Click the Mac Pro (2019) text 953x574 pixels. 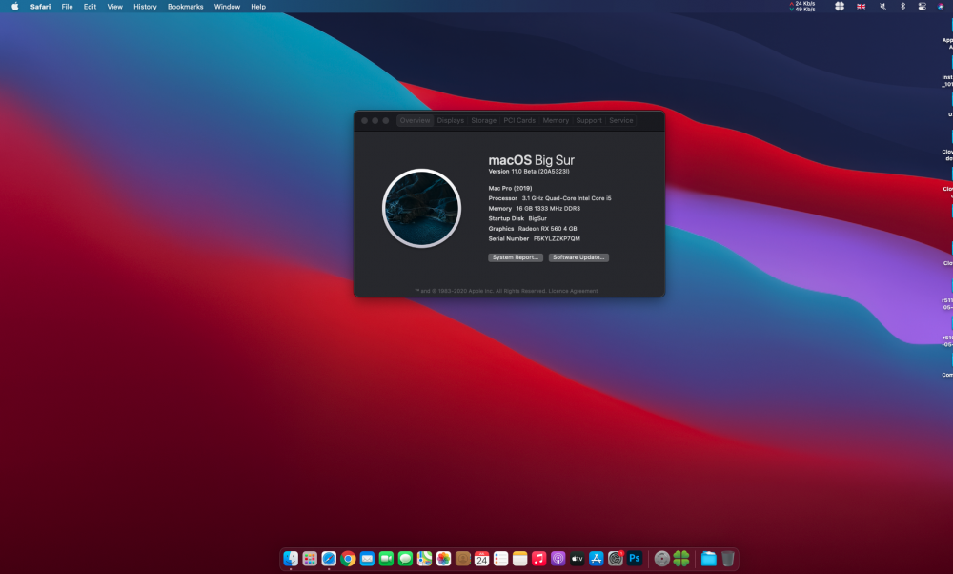click(x=510, y=189)
